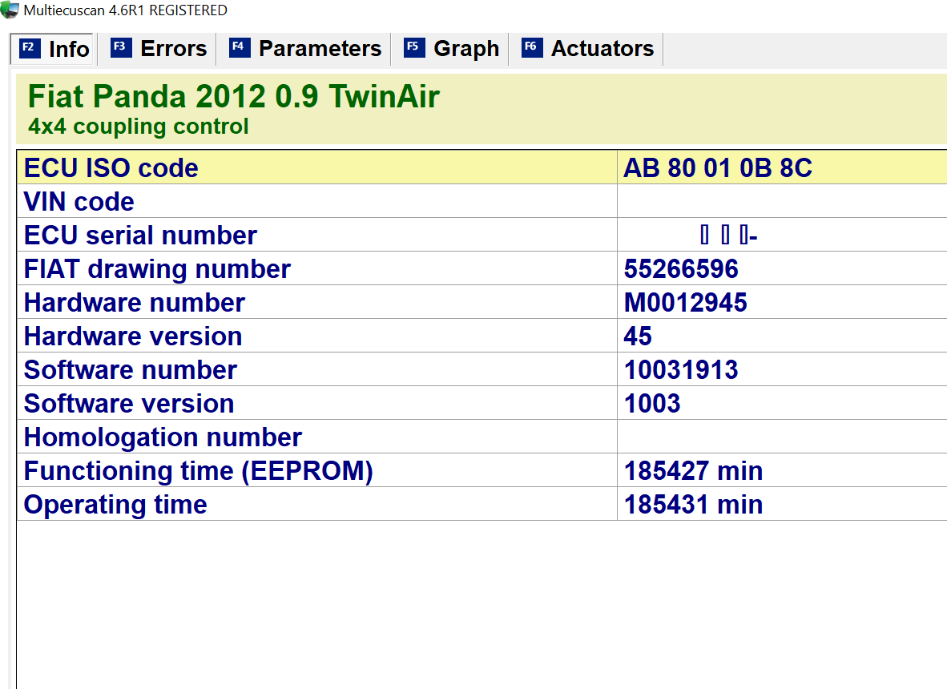Click the F2 key badge beside Info

point(29,48)
